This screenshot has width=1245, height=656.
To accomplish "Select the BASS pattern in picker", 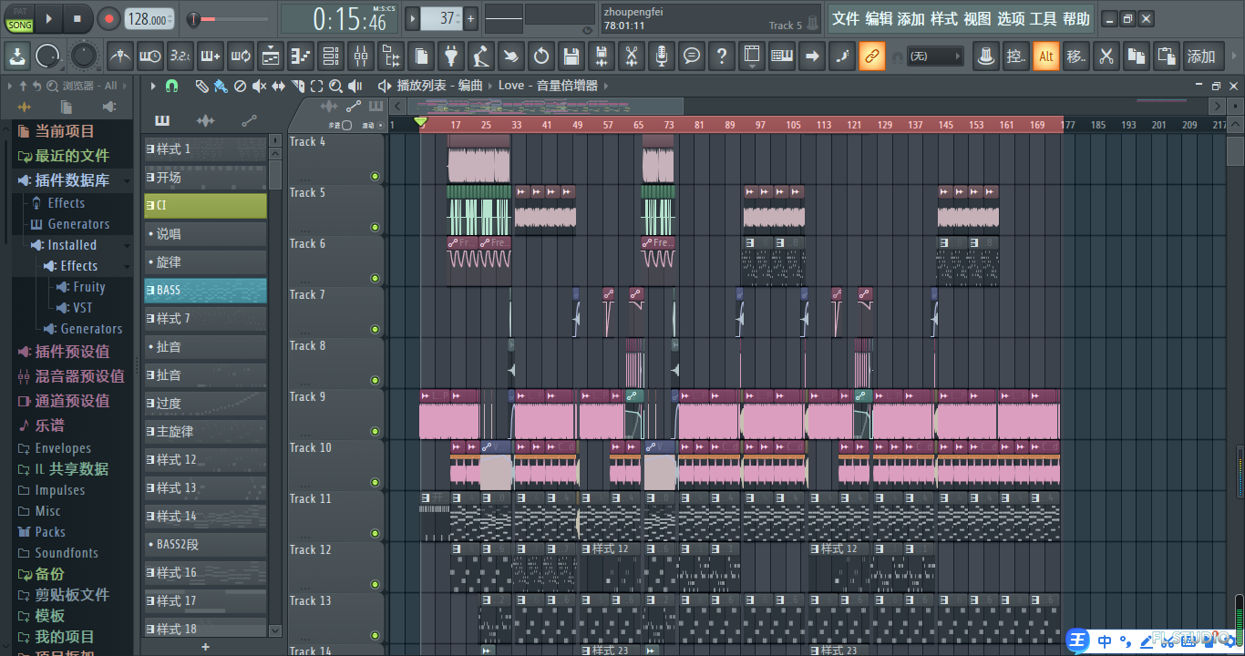I will [x=205, y=291].
